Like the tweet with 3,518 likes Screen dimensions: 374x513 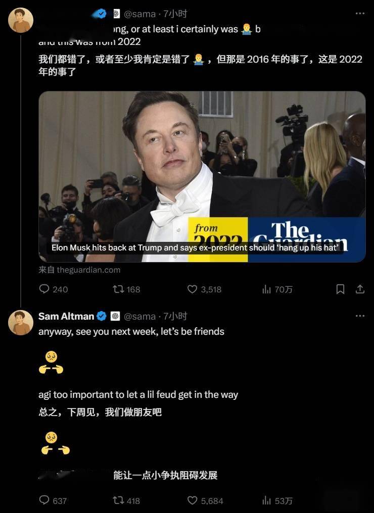pos(204,289)
